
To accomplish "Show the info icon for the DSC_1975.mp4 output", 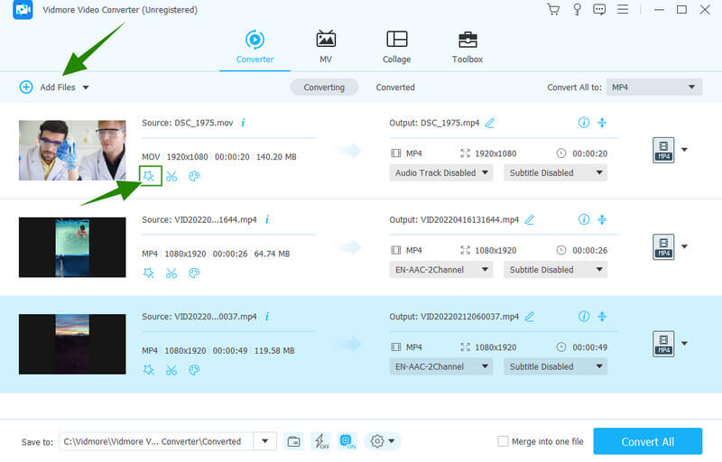I will (x=583, y=123).
